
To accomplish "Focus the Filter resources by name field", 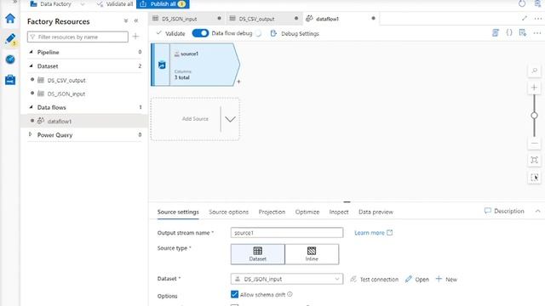I will (x=77, y=37).
